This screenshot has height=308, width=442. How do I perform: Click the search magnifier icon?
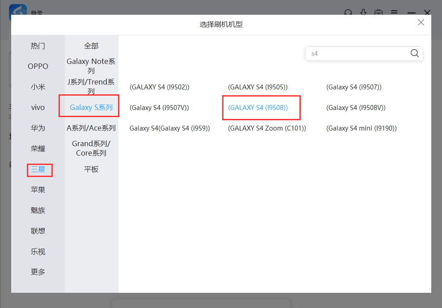[414, 53]
